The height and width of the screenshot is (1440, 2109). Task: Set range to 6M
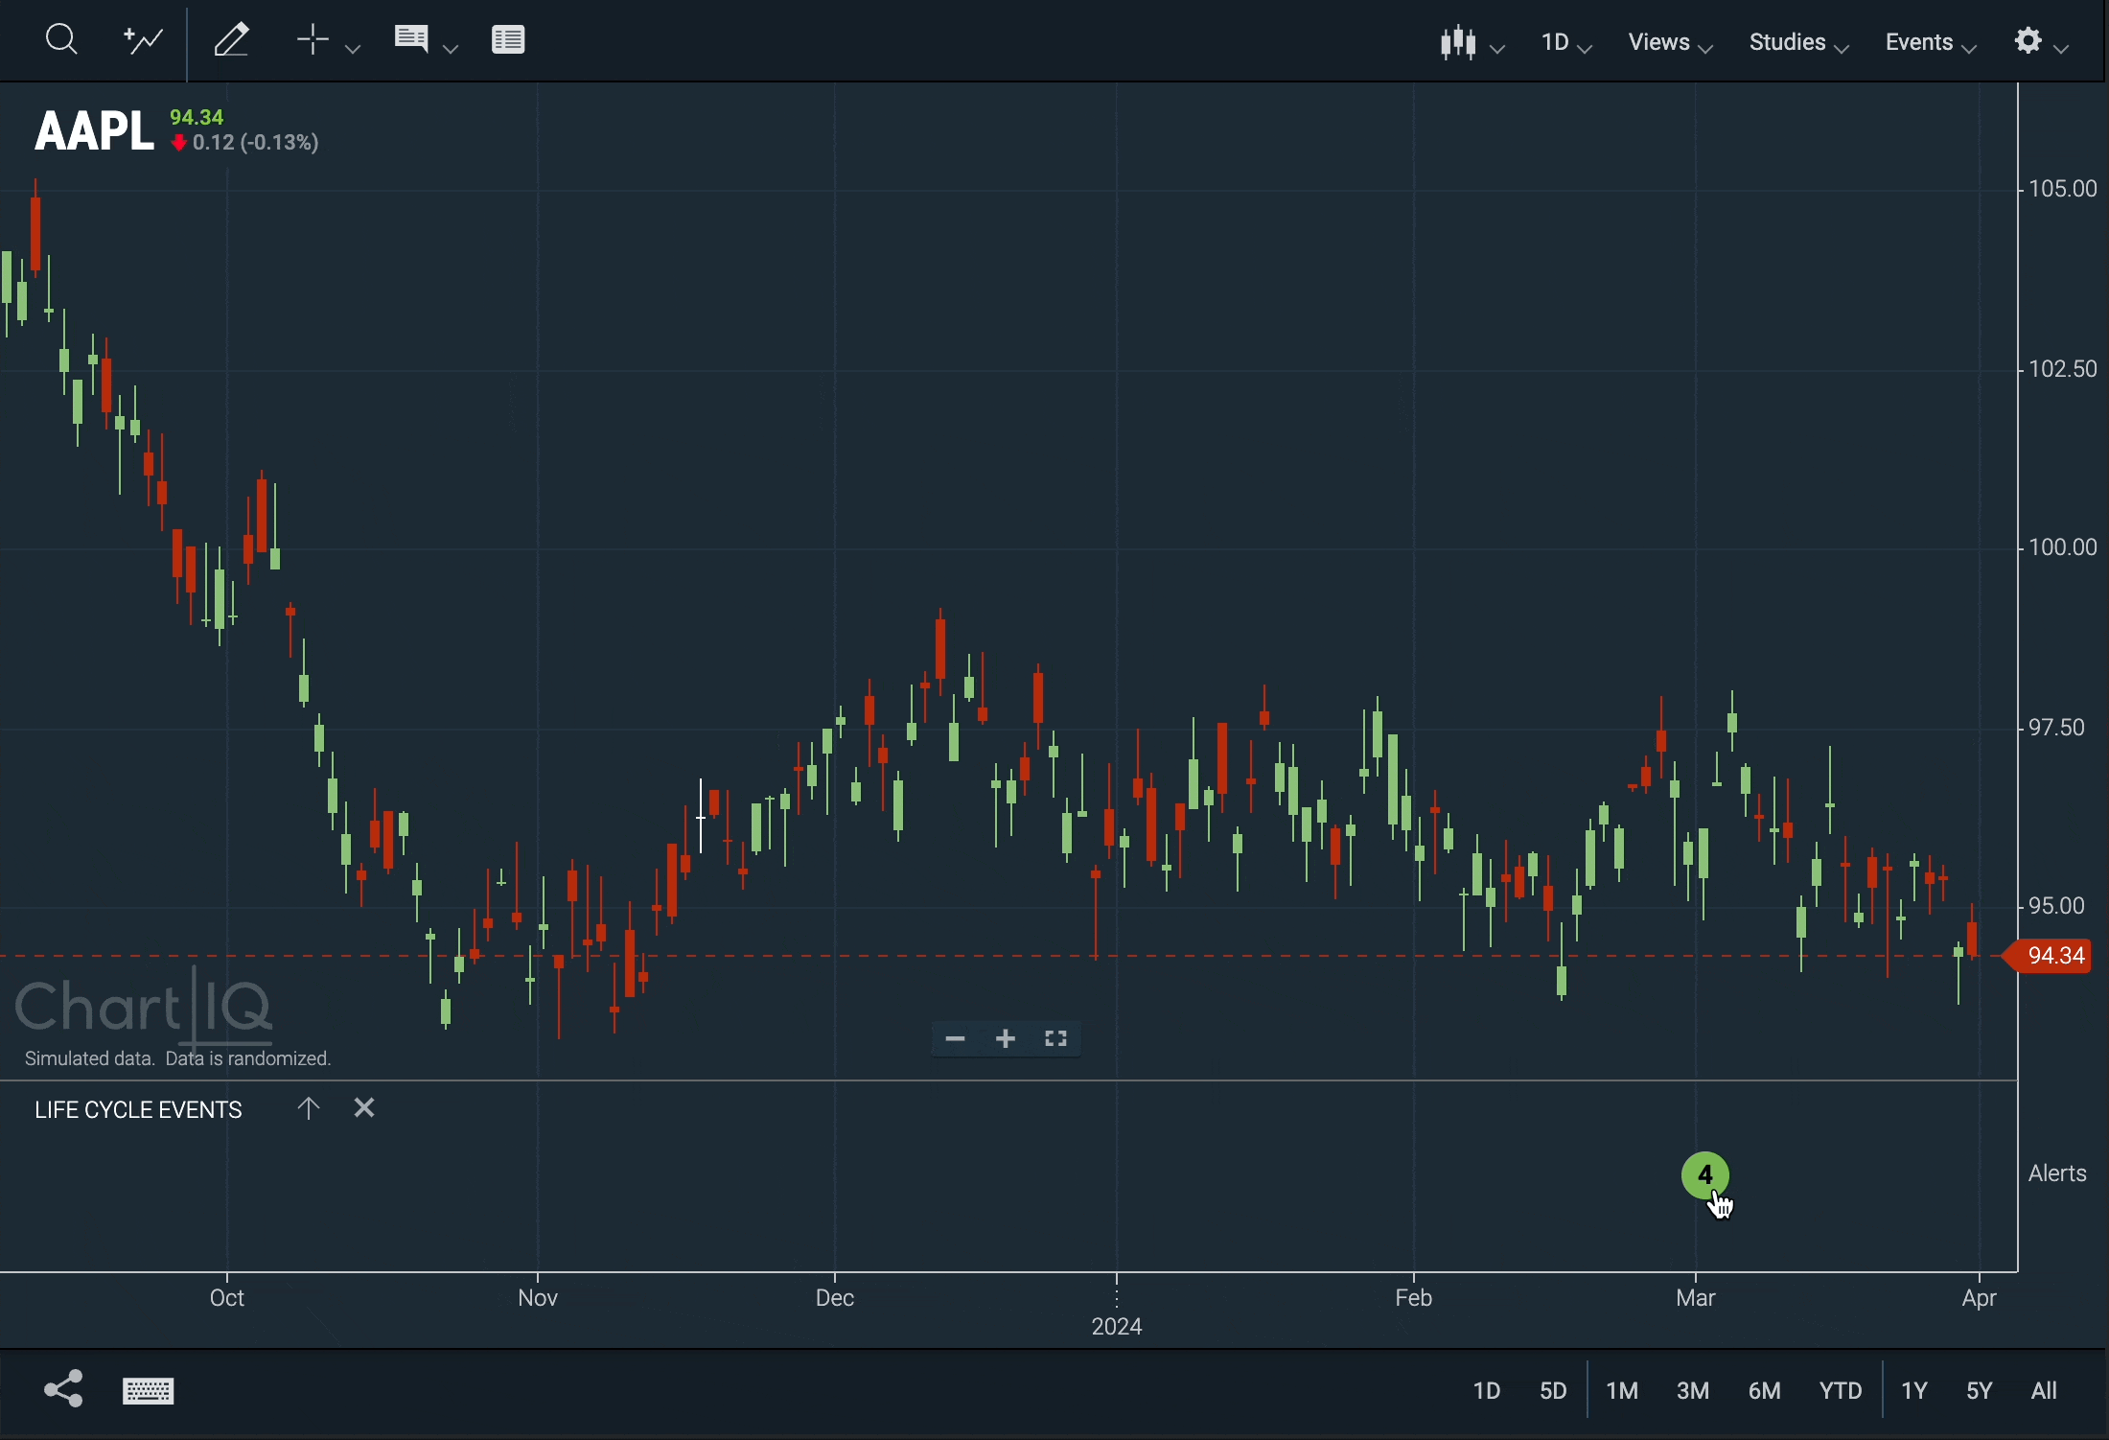[x=1766, y=1391]
